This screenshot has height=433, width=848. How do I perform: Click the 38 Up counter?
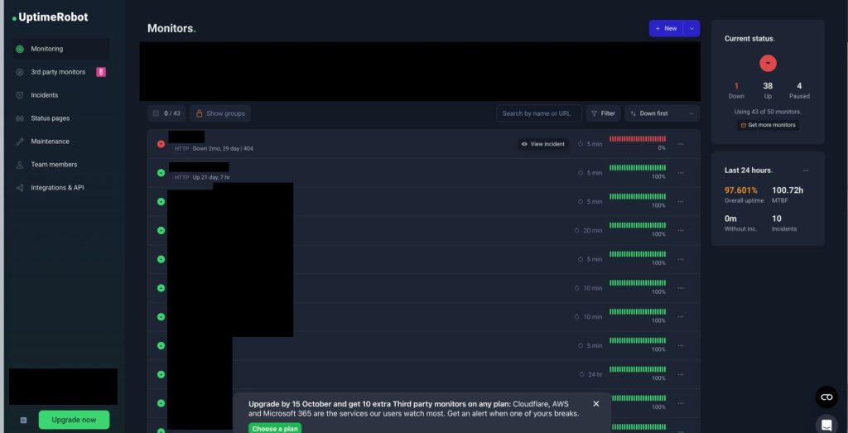point(768,90)
